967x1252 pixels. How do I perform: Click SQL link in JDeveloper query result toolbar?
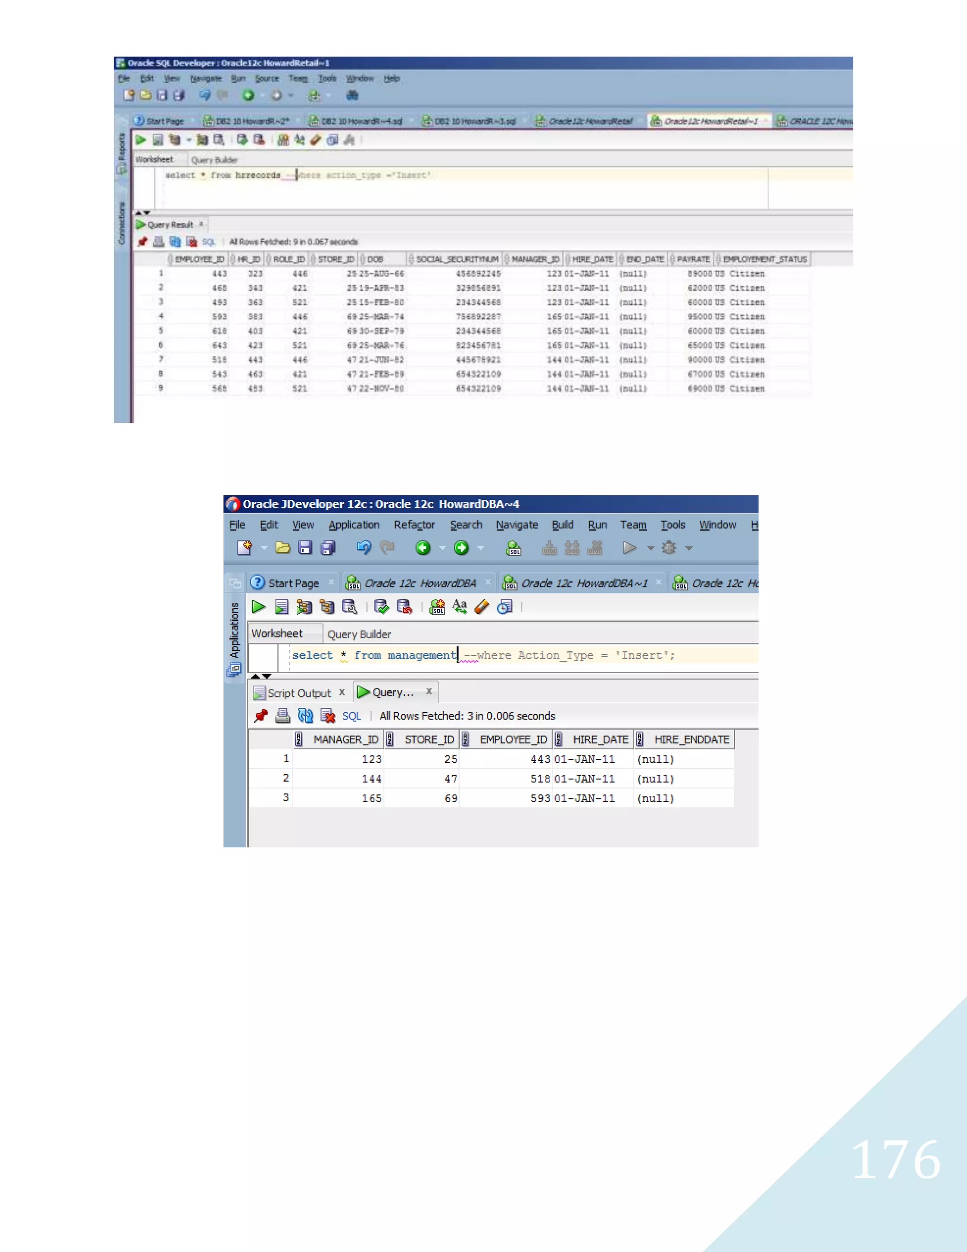click(x=352, y=716)
